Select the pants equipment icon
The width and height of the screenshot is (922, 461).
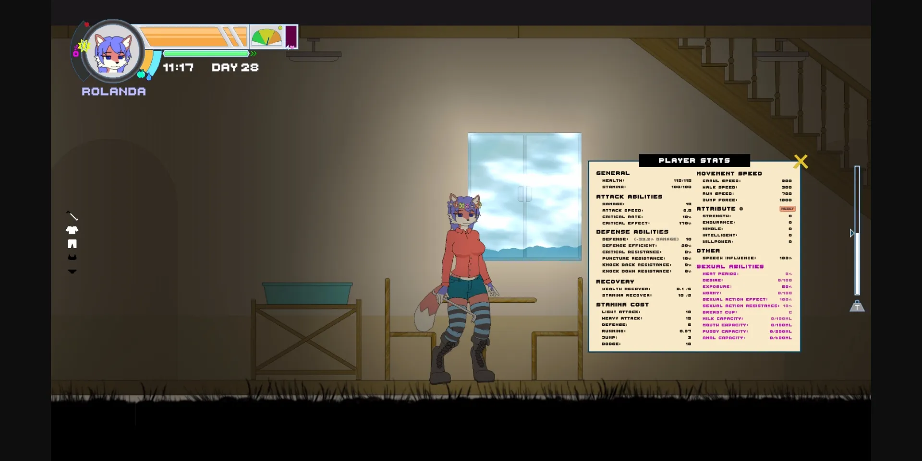(72, 244)
